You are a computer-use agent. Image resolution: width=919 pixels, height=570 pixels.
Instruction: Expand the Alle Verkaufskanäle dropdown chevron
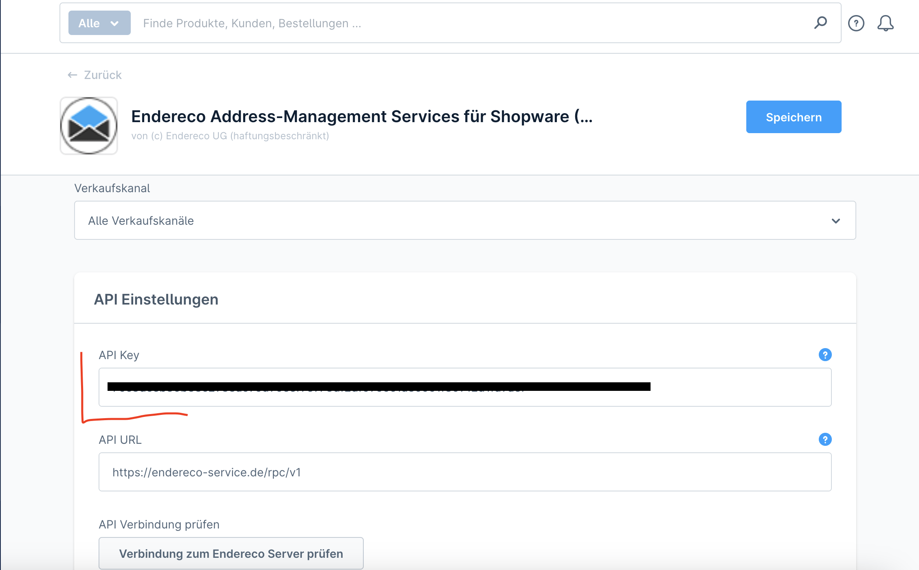(836, 221)
